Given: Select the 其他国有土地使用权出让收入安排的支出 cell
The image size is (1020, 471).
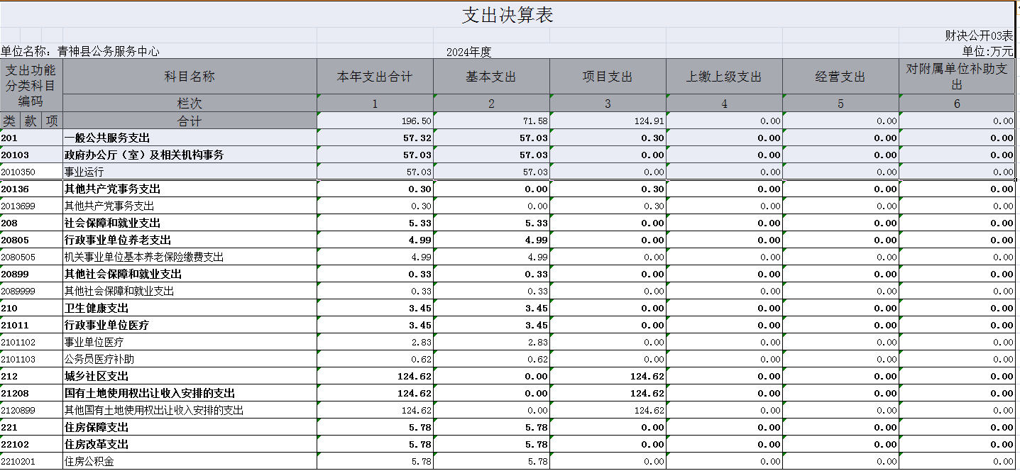Looking at the screenshot, I should [190, 410].
